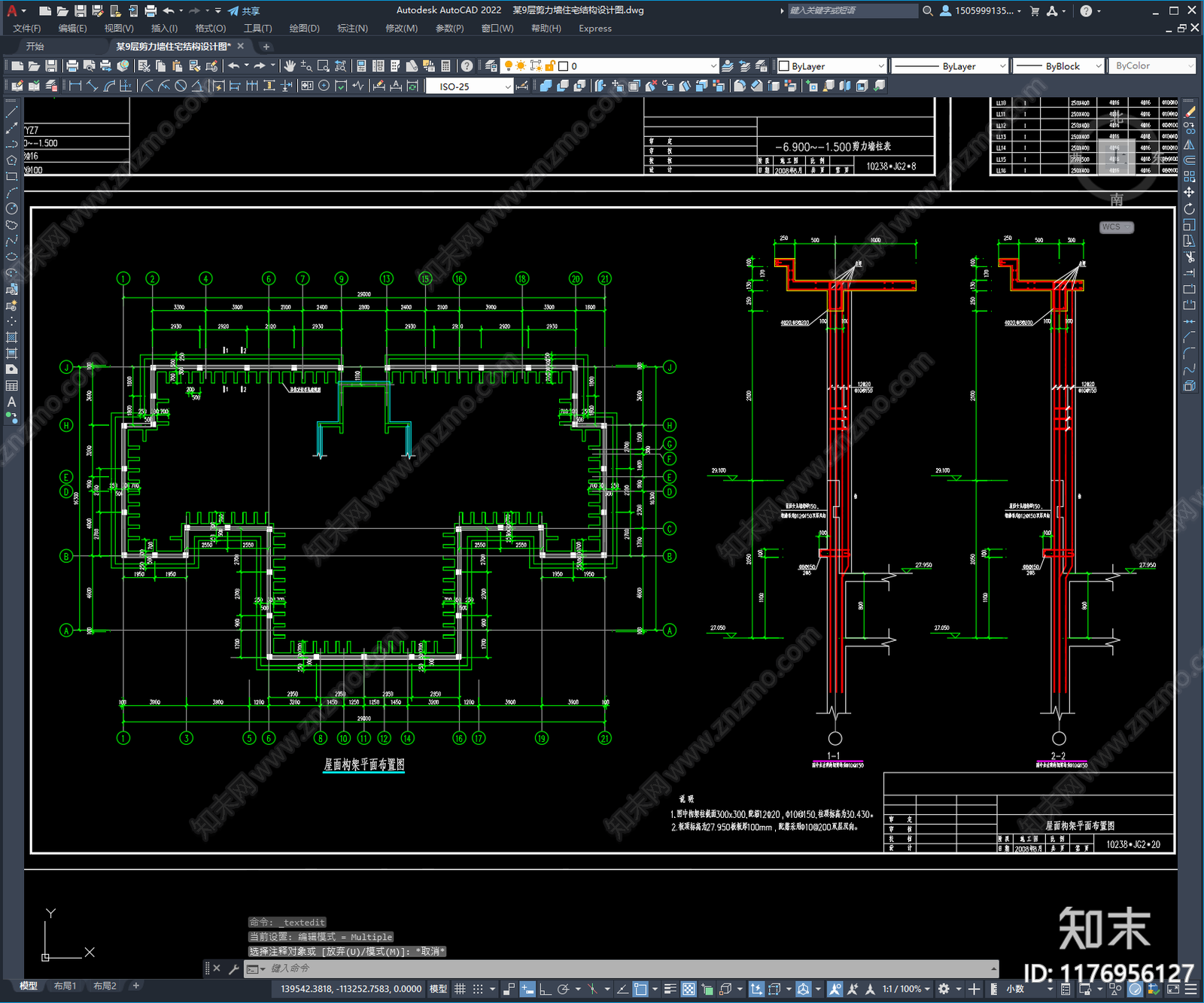1204x1003 pixels.
Task: Select the multiline Text tool
Action: point(11,402)
